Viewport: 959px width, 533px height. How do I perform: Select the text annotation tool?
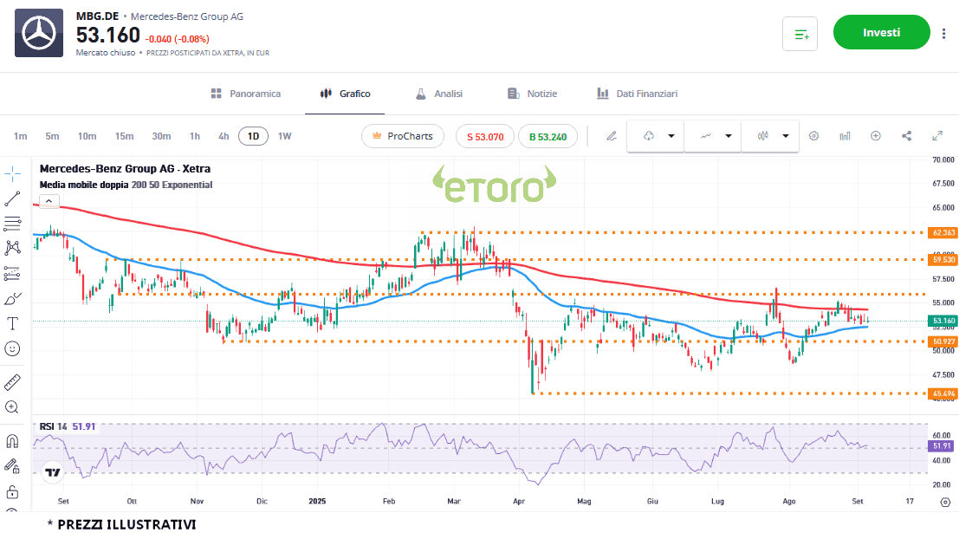coord(12,324)
